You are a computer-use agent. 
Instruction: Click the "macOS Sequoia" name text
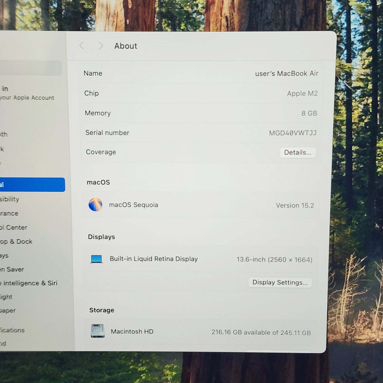134,205
